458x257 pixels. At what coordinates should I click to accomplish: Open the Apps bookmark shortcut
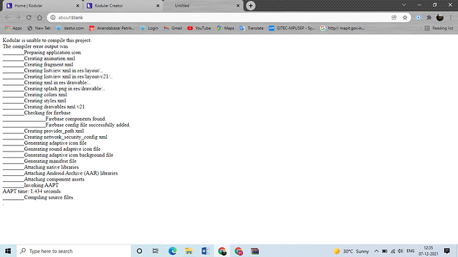click(13, 28)
